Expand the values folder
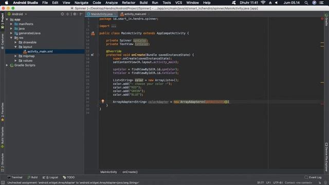Image resolution: width=329 pixels, height=185 pixels. click(x=16, y=61)
